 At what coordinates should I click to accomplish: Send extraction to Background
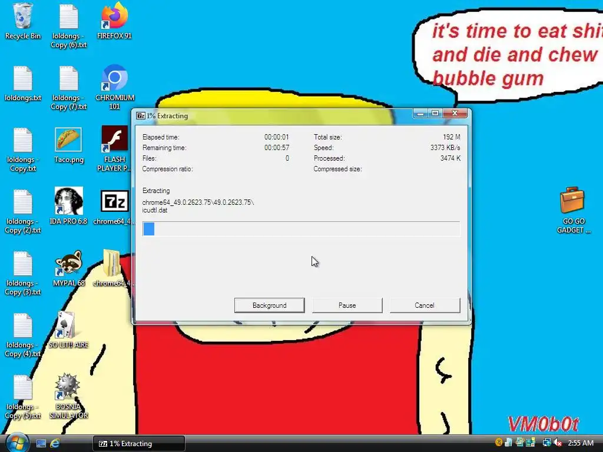(x=269, y=305)
